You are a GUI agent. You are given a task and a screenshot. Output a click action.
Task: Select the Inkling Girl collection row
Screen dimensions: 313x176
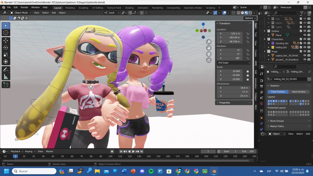[281, 47]
